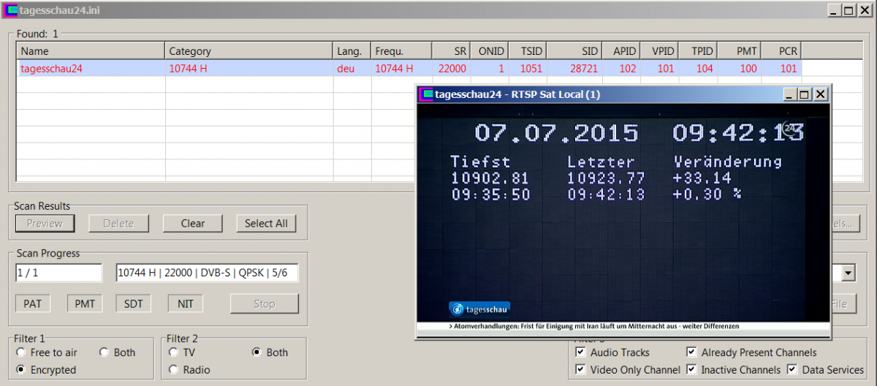Click the 10744 H transponder info field
877x386 pixels.
click(x=207, y=273)
